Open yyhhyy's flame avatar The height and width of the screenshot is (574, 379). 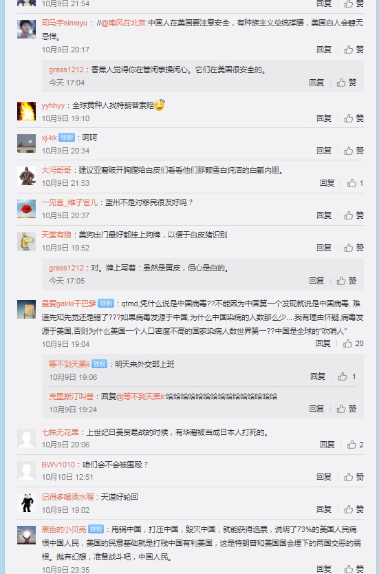pos(26,111)
